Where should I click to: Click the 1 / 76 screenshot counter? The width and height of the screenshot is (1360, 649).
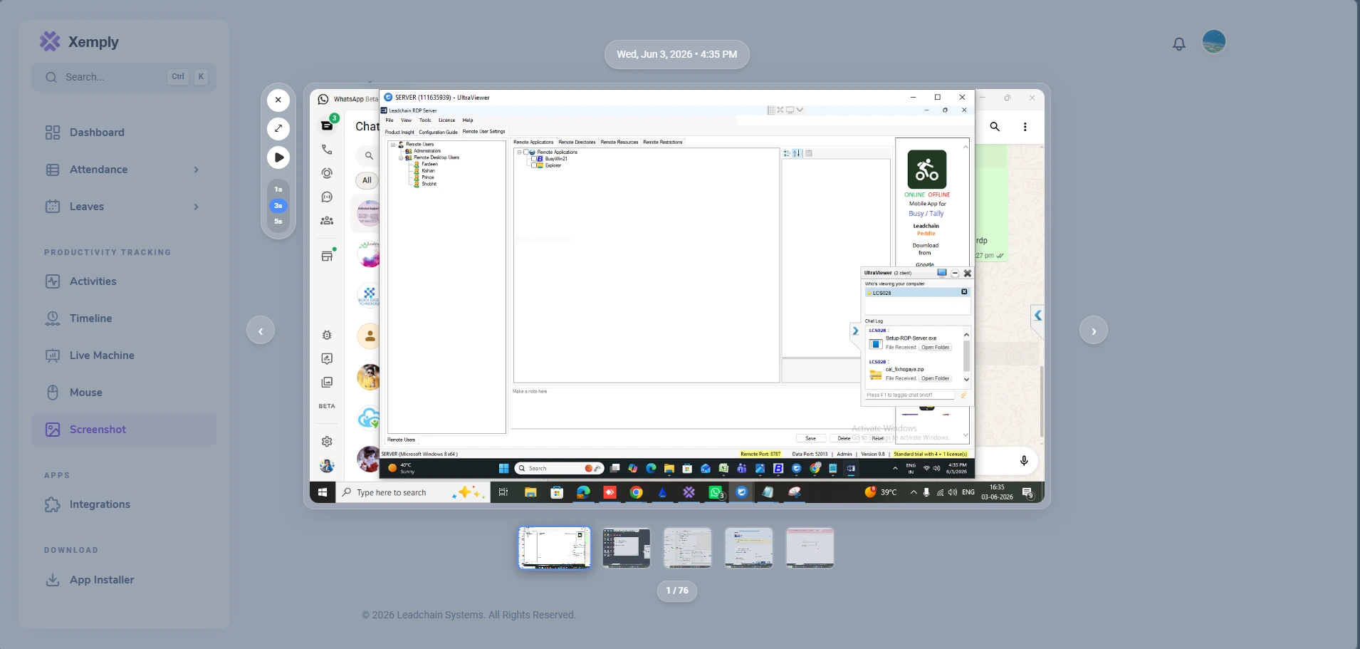[677, 591]
